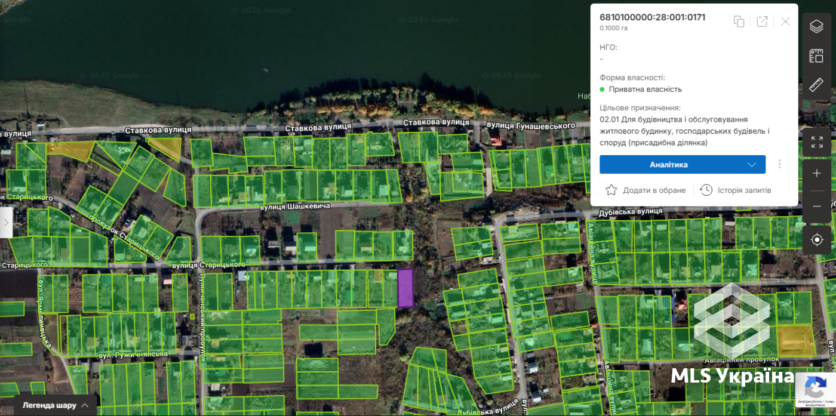Viewport: 836px width, 416px height.
Task: Expand the left sidebar arrow
Action: 6,222
